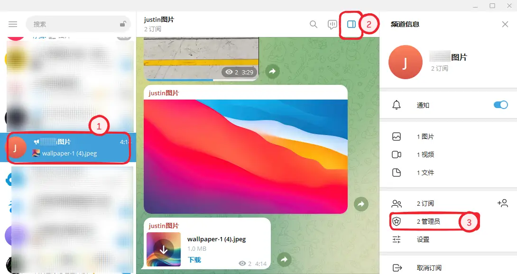Image resolution: width=517 pixels, height=274 pixels.
Task: Open the video thumbnail showing 3:29
Action: (201, 58)
